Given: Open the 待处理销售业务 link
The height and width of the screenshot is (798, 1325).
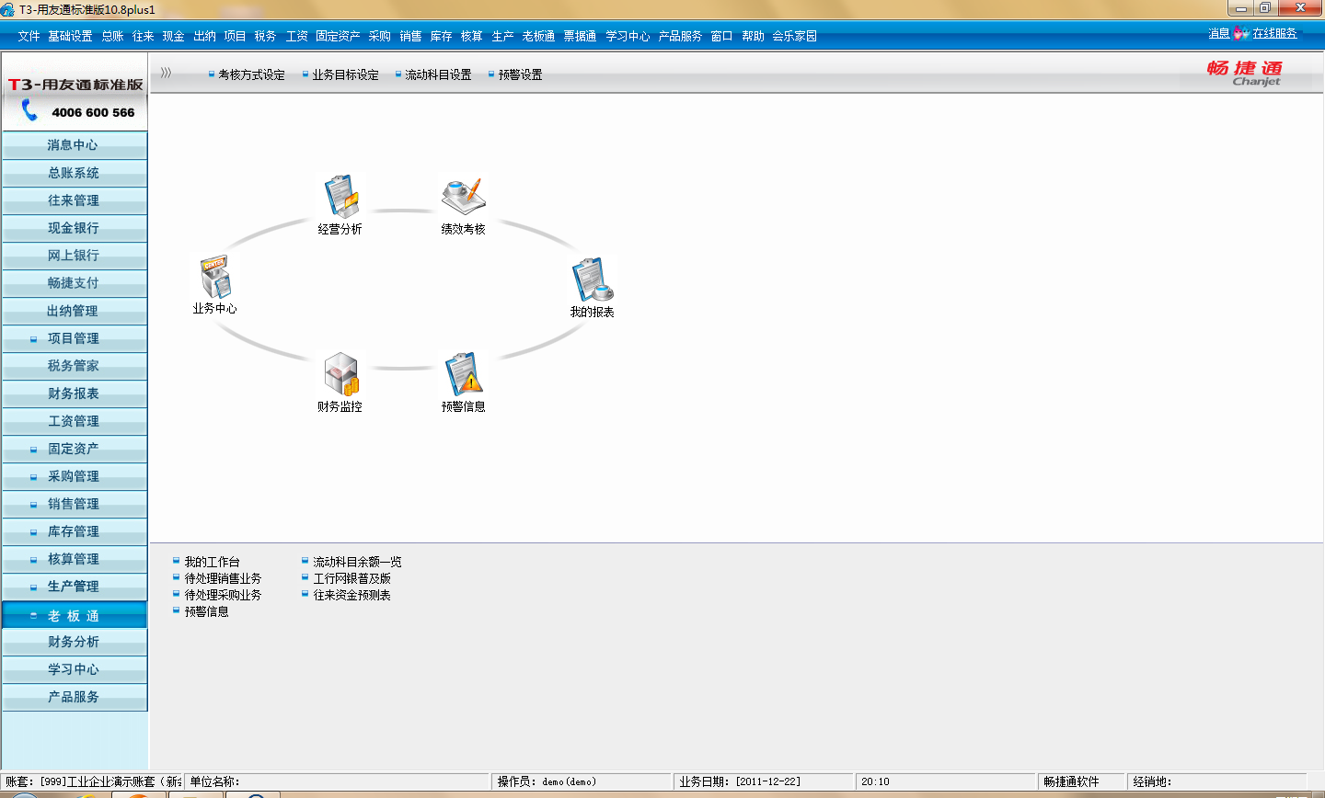Looking at the screenshot, I should click(x=223, y=578).
